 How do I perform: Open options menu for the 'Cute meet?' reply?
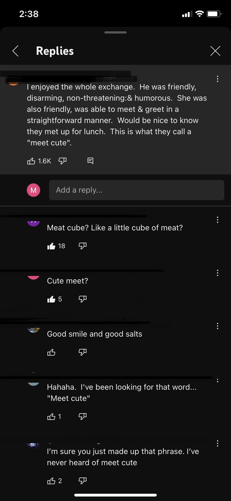(x=217, y=273)
